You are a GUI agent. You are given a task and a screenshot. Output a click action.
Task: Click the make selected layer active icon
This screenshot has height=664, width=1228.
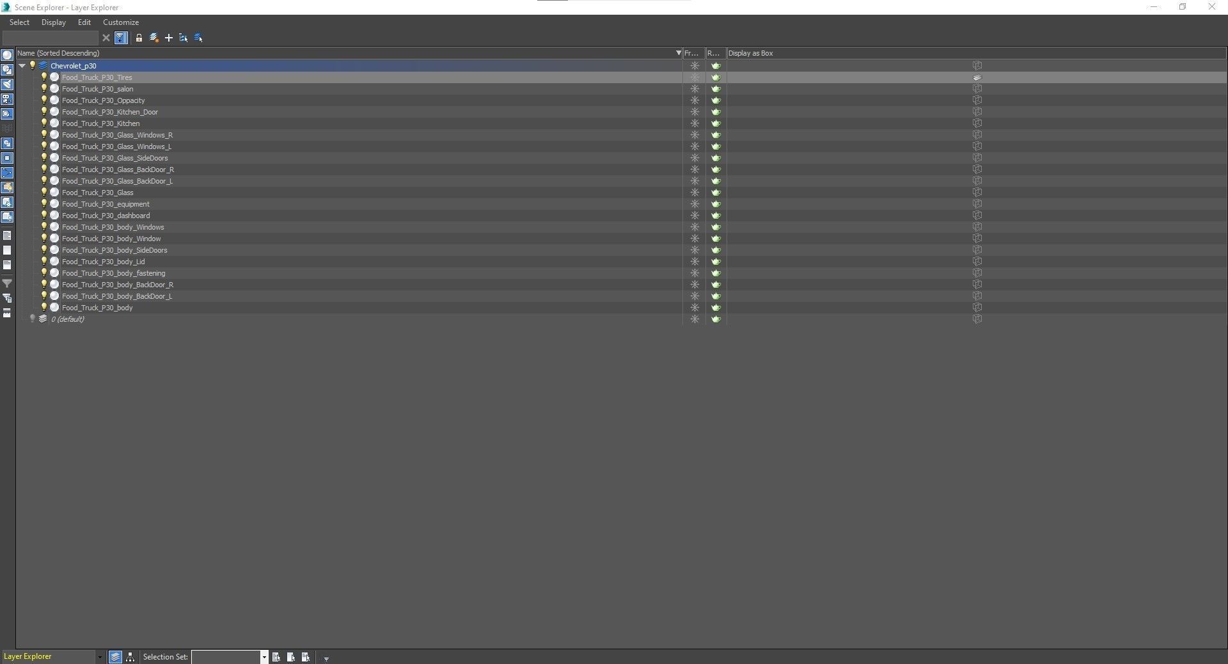coord(154,38)
